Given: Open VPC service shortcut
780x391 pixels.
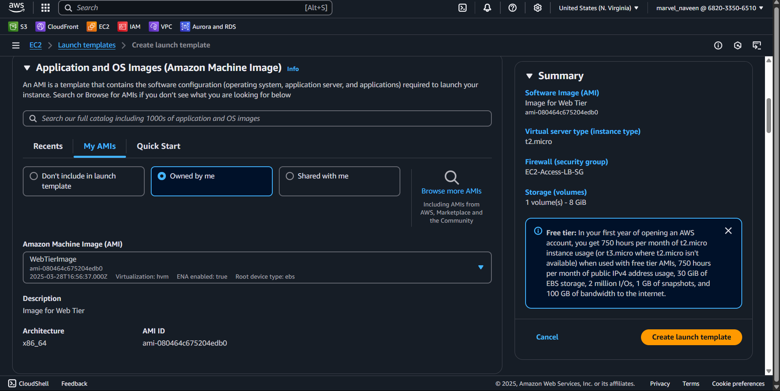Looking at the screenshot, I should click(161, 27).
